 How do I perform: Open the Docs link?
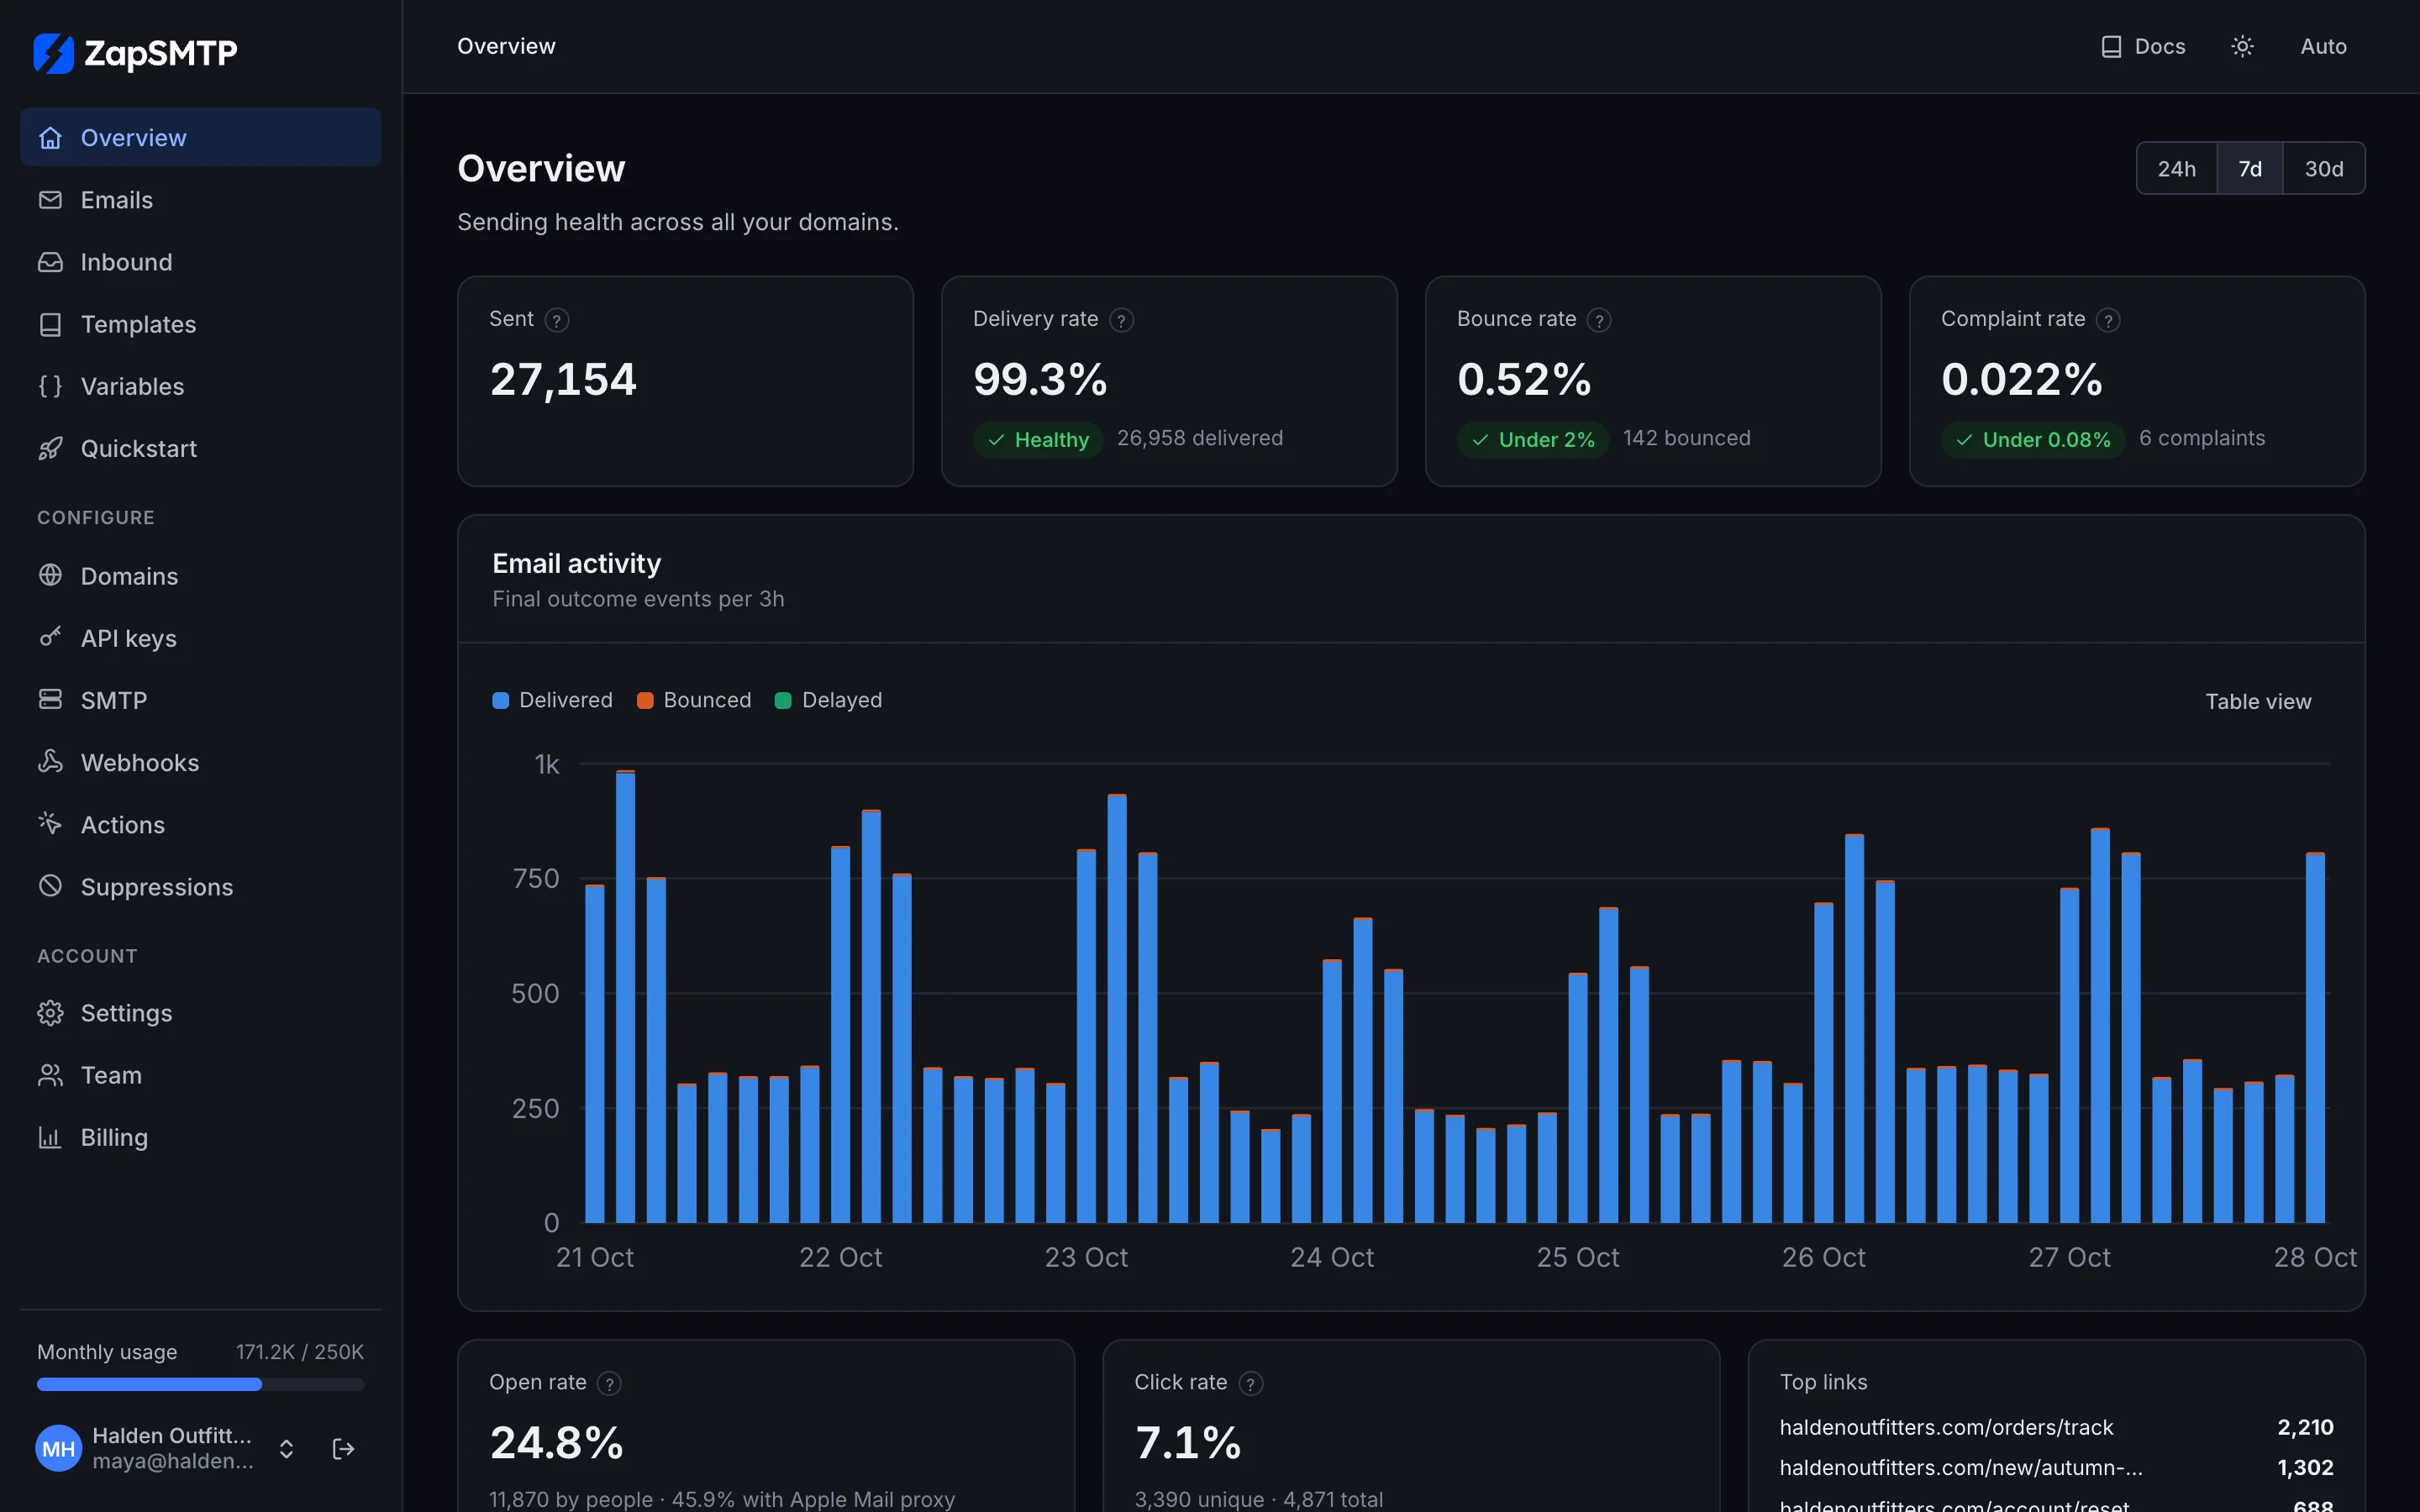pos(2142,47)
